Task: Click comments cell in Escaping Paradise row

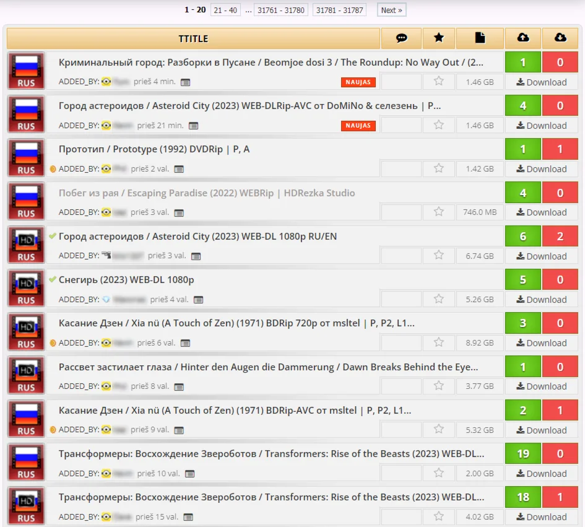Action: [x=401, y=212]
